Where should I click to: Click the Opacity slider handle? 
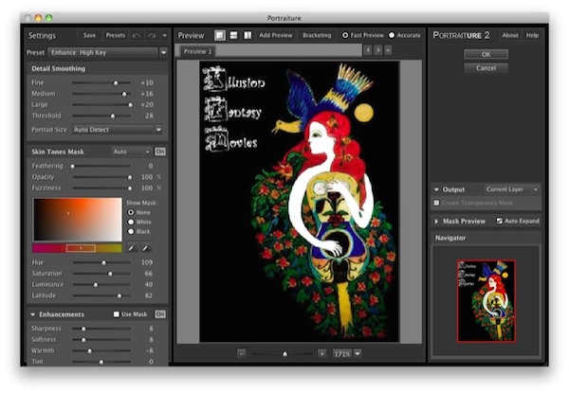tap(130, 177)
